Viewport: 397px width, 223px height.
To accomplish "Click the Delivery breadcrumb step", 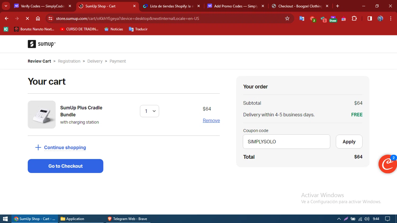I will click(95, 61).
